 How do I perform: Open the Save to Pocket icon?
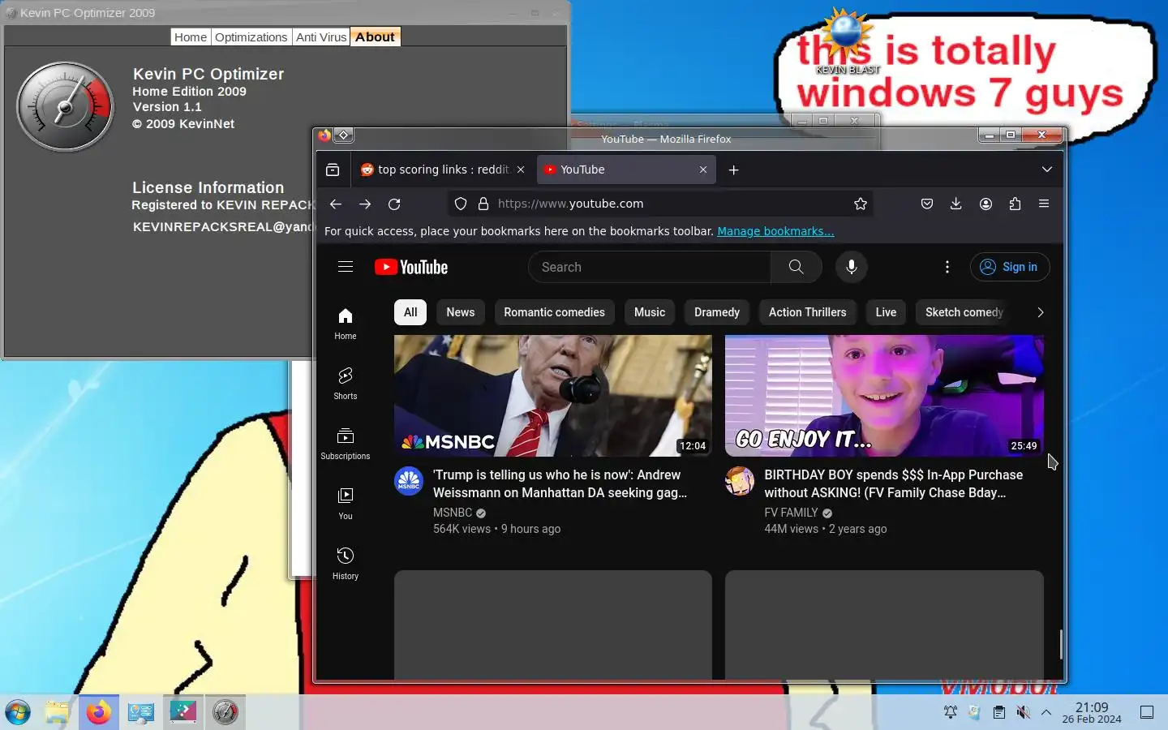[x=927, y=204]
